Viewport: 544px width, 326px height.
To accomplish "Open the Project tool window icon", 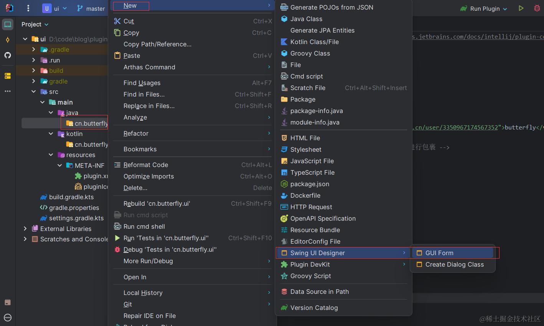I will pyautogui.click(x=8, y=25).
